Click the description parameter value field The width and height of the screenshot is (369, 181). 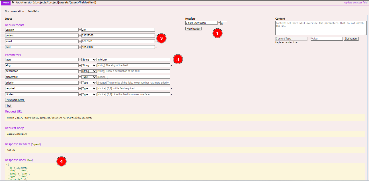click(x=134, y=71)
